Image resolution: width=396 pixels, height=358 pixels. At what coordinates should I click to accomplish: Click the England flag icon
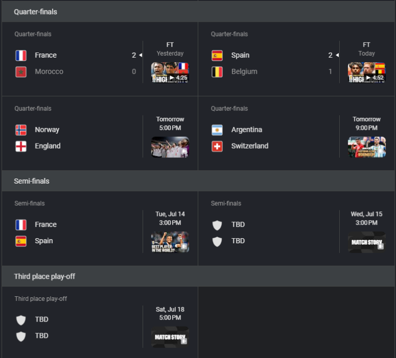tap(21, 147)
